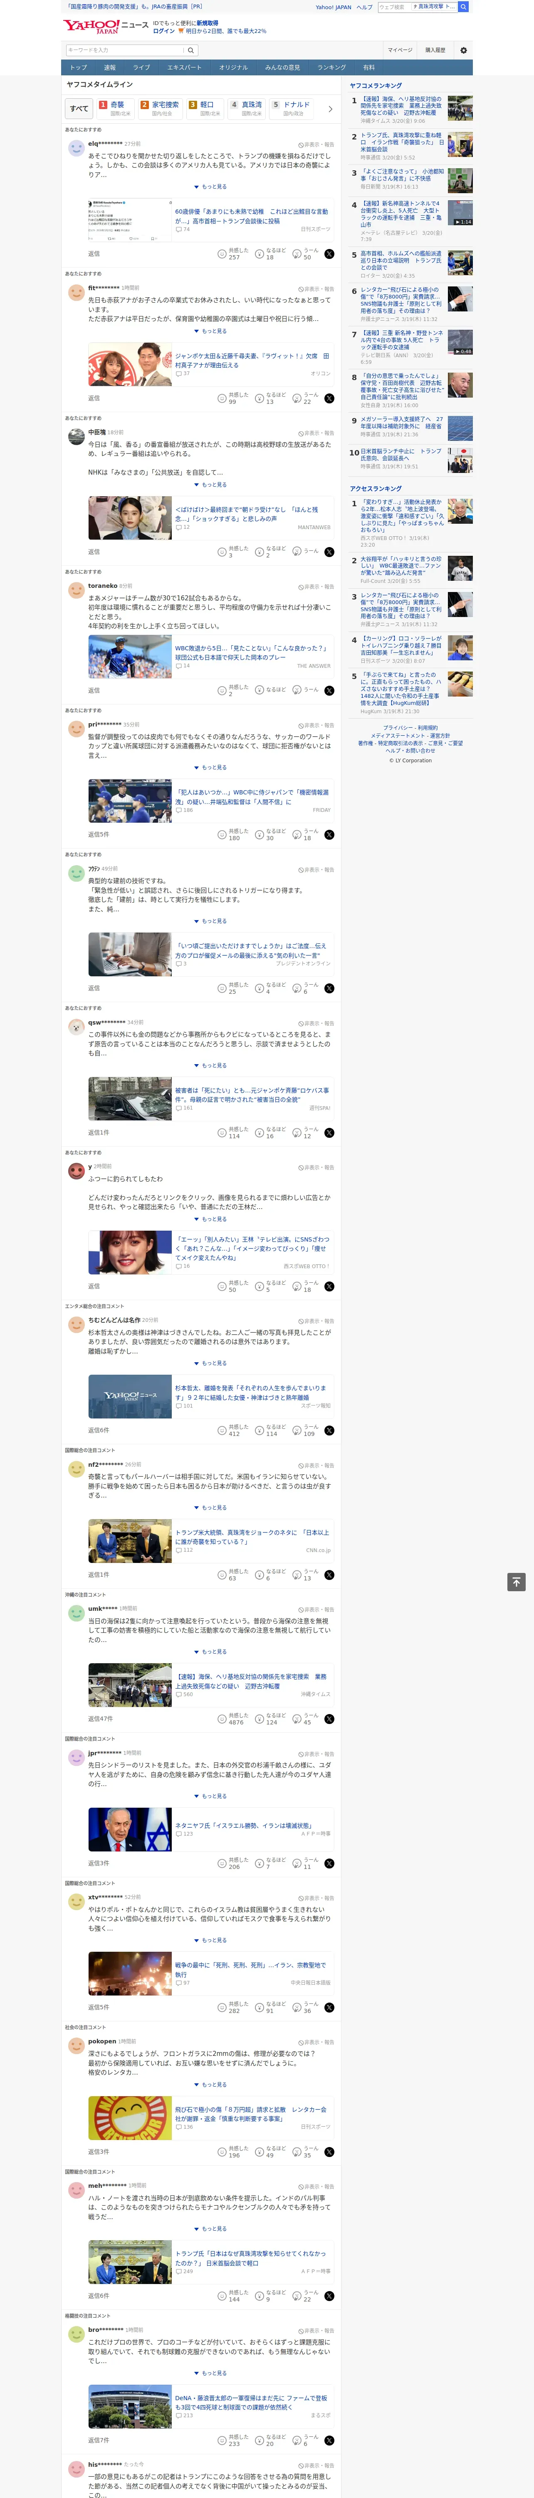The width and height of the screenshot is (534, 2498).
Task: Click the blue web search magnifier button
Action: coord(463,7)
